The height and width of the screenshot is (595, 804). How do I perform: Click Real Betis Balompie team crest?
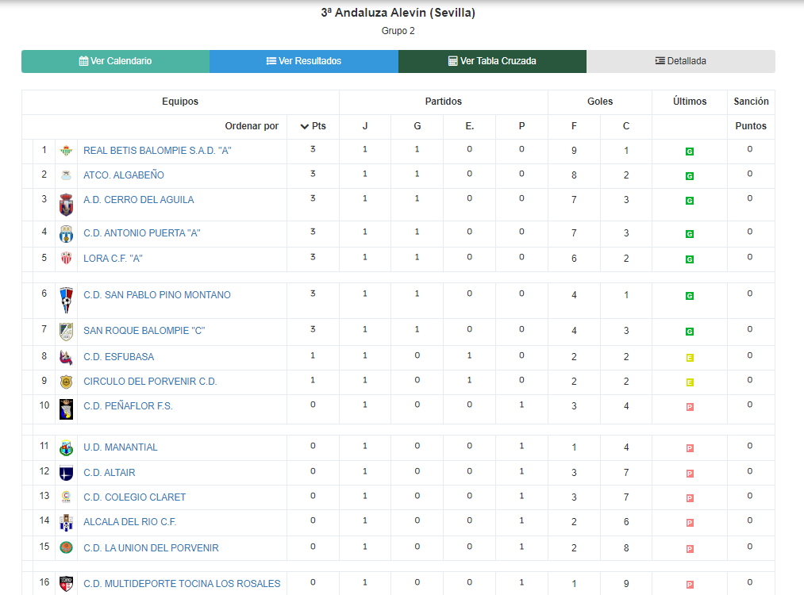[x=66, y=151]
